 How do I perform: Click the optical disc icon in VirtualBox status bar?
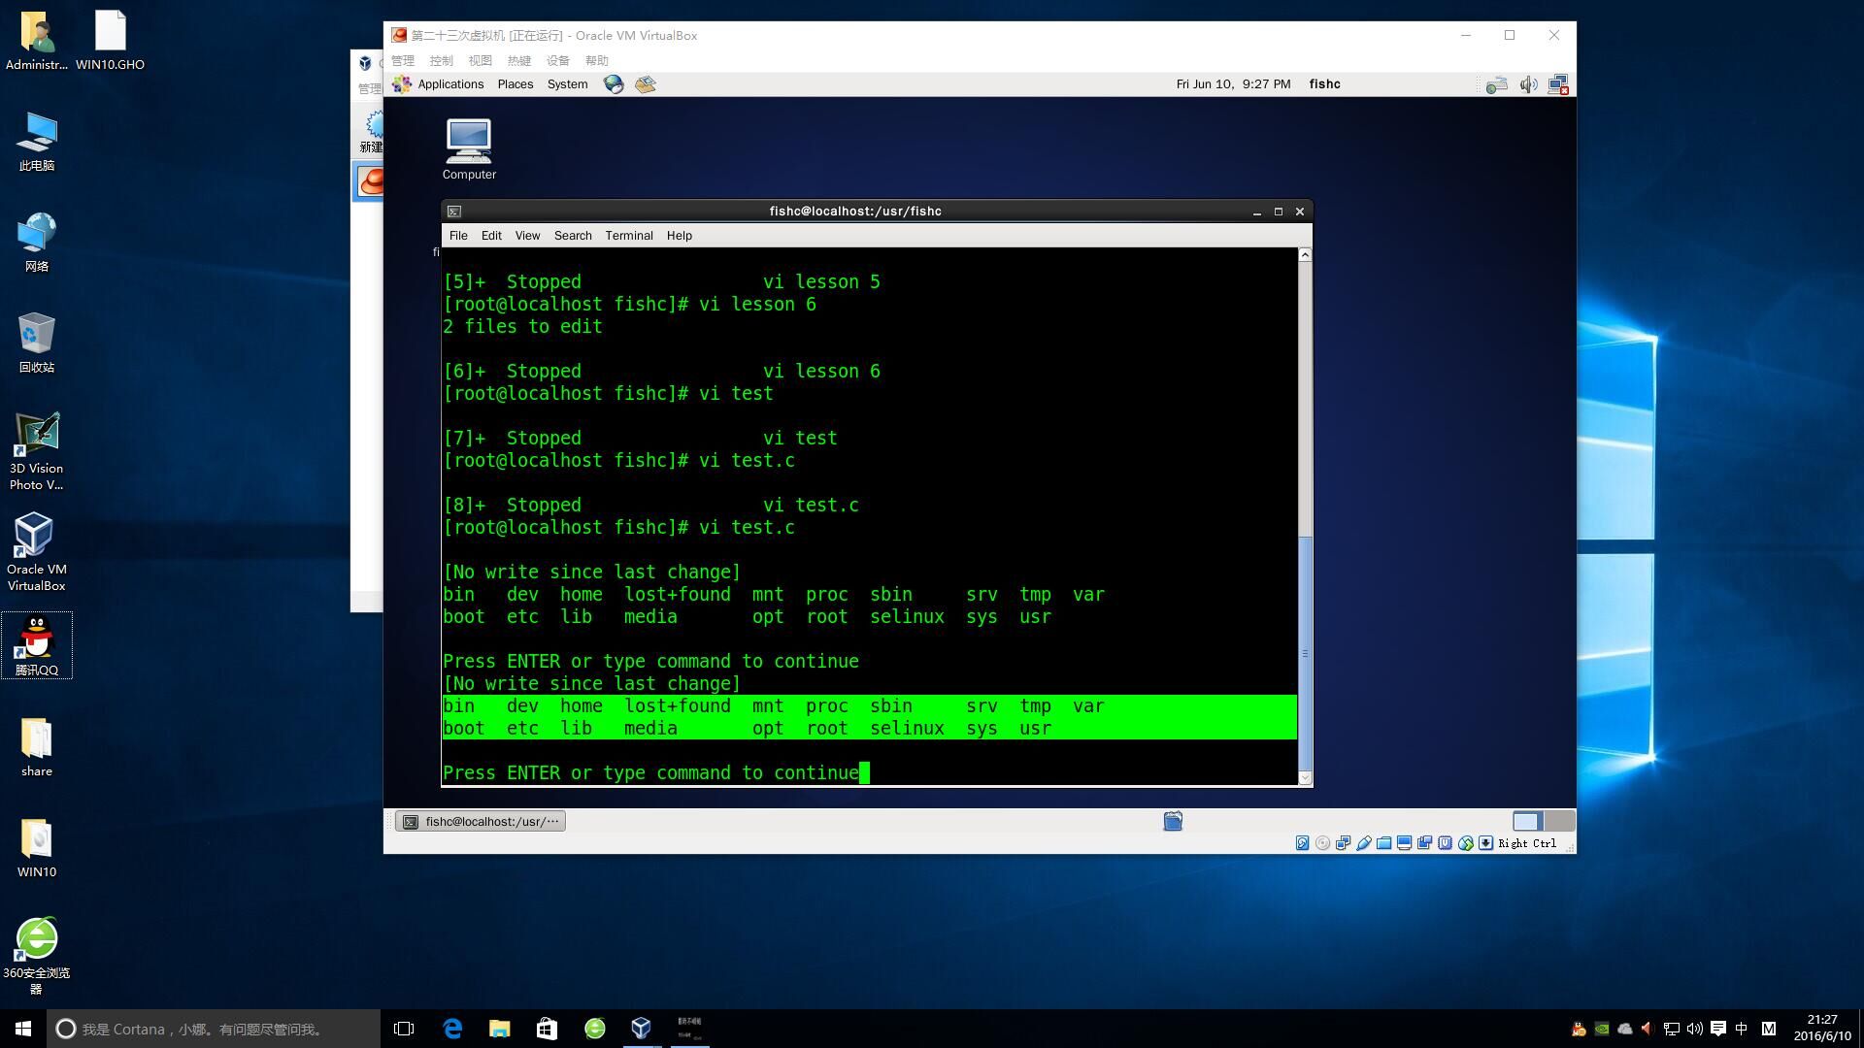[1322, 843]
